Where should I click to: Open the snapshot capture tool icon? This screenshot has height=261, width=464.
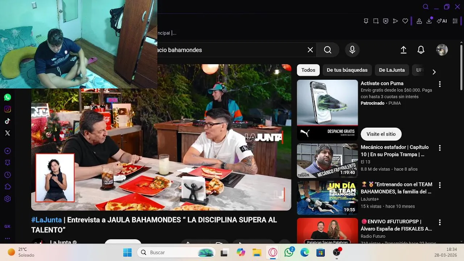point(376,21)
